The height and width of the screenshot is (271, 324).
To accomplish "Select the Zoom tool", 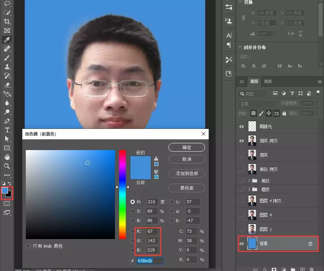I will (x=7, y=166).
